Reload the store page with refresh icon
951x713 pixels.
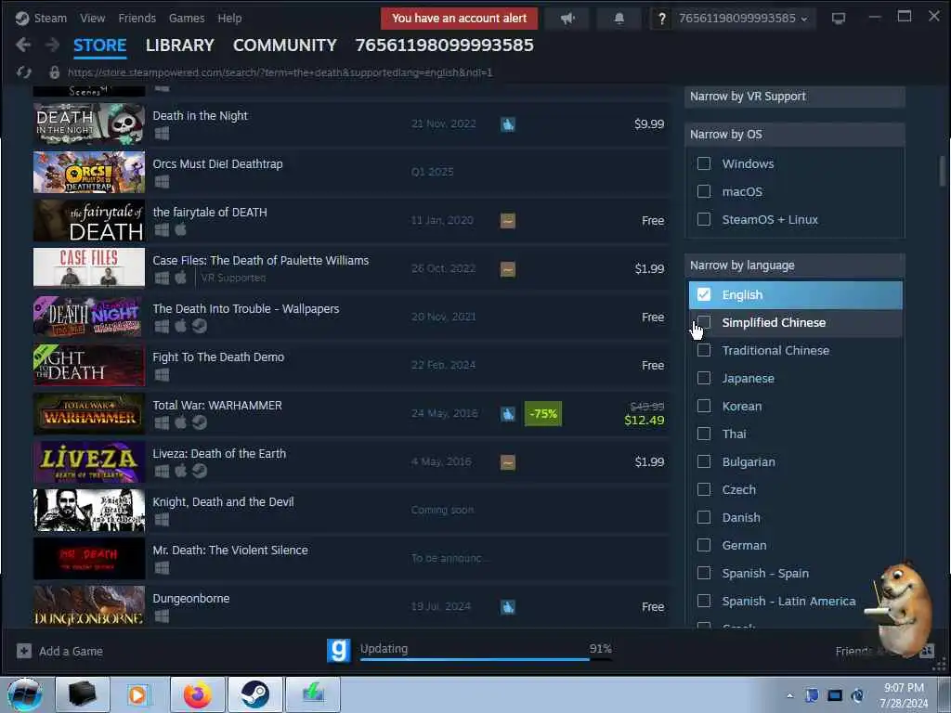pyautogui.click(x=23, y=72)
